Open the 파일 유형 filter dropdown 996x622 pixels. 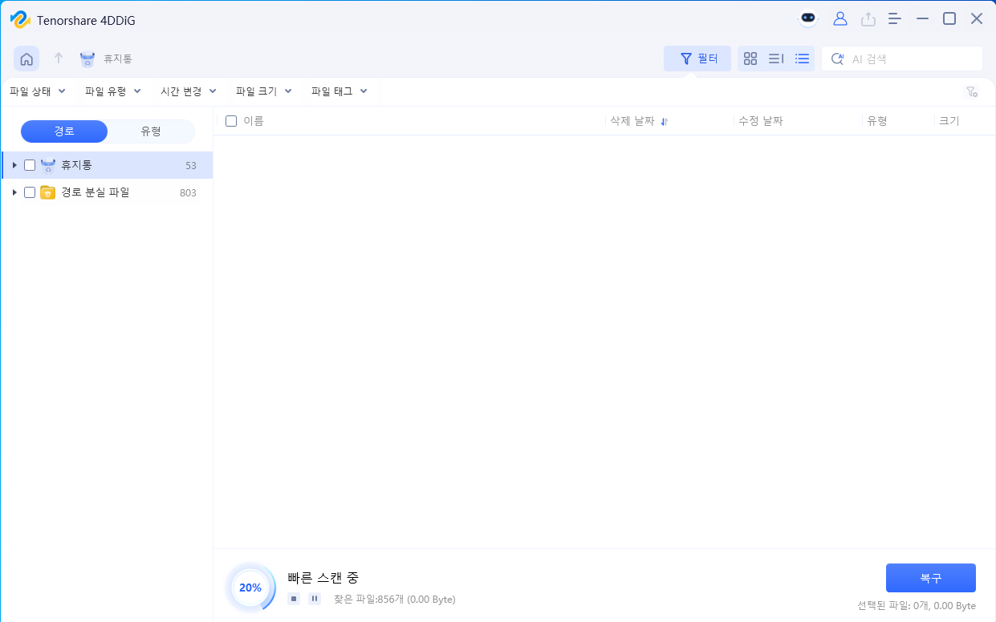pos(113,91)
